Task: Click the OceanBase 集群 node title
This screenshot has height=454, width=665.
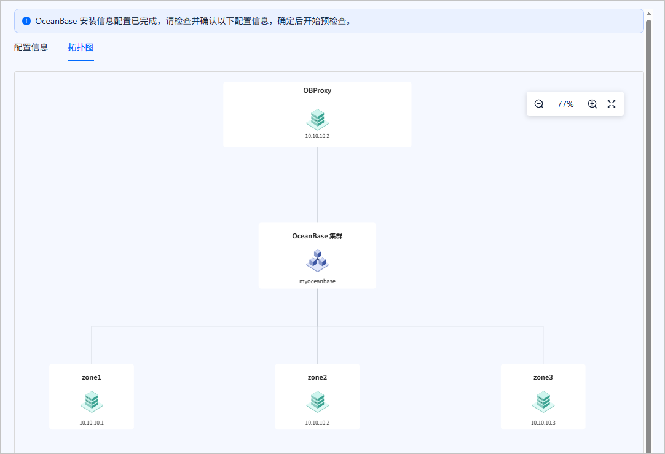Action: 317,236
